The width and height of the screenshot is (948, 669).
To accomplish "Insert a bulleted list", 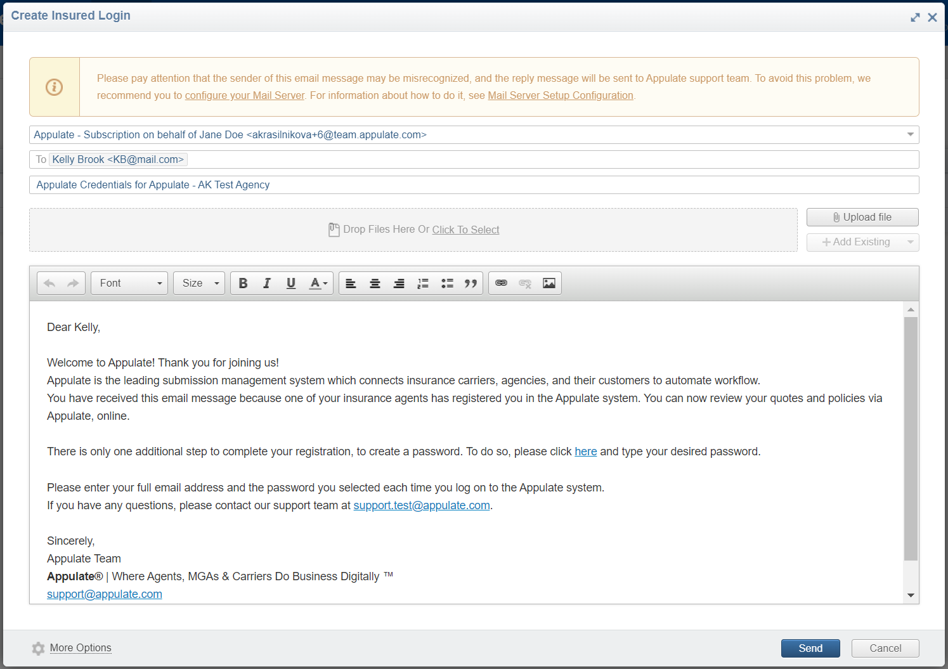I will pos(447,283).
